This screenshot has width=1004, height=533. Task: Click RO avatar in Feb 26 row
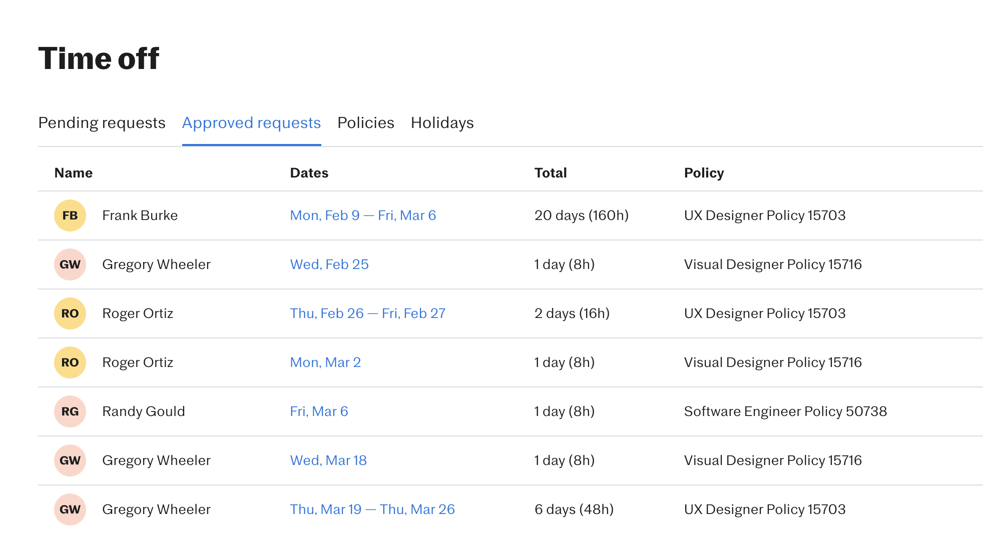[x=70, y=313]
